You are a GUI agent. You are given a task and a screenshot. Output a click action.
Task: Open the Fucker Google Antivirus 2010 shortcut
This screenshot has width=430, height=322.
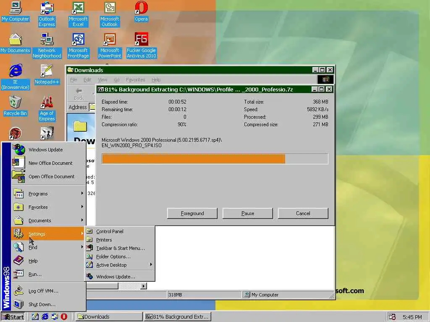[141, 46]
